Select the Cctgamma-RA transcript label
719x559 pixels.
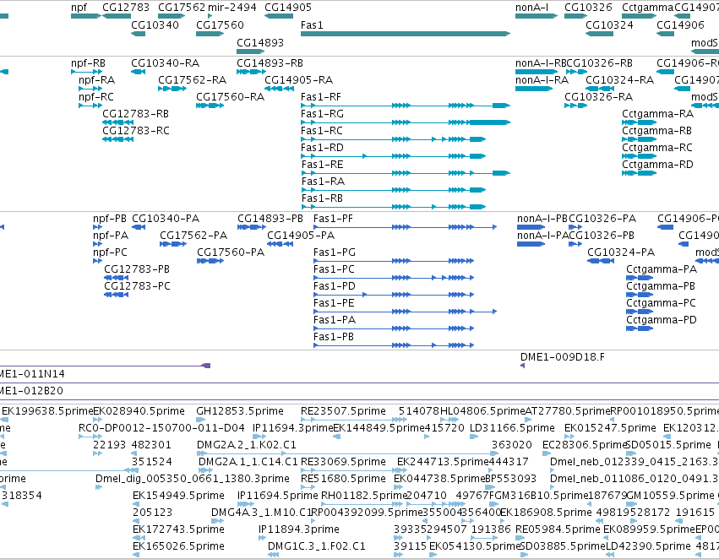(657, 114)
